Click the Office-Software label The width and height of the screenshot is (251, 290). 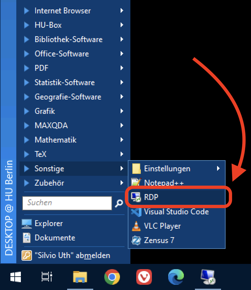tap(62, 53)
